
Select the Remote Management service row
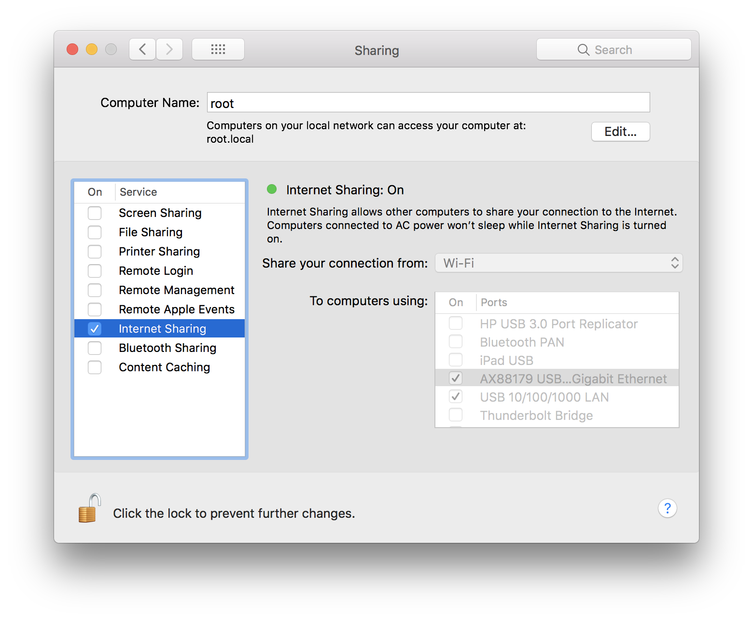click(160, 290)
